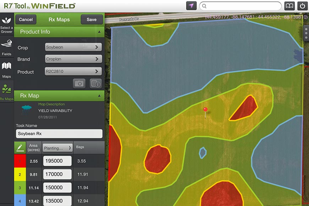
Task: Open the Planting column dropdown
Action: 58,147
